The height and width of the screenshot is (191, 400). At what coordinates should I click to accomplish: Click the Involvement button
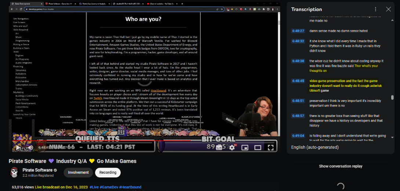(78, 172)
